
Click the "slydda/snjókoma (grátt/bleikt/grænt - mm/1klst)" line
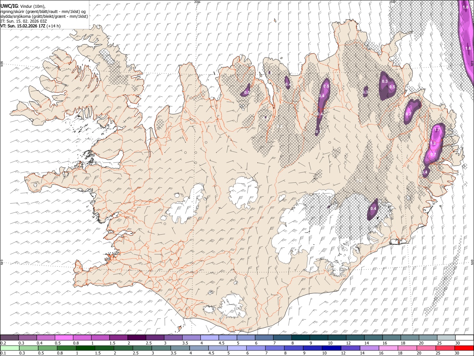point(44,16)
